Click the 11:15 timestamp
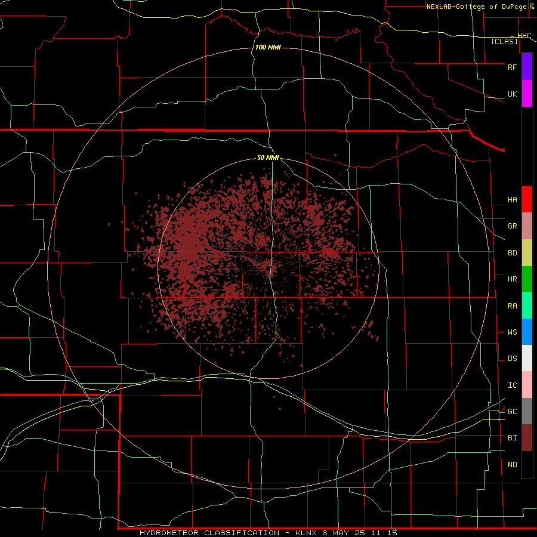This screenshot has width=537, height=537. point(385,533)
